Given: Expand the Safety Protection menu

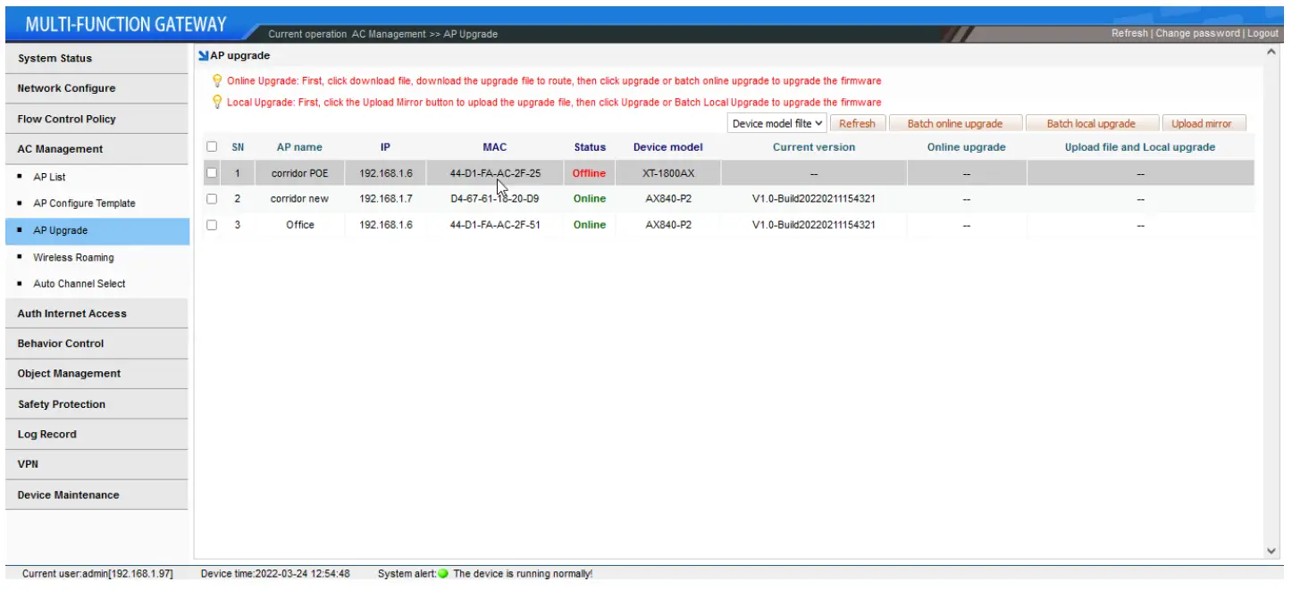Looking at the screenshot, I should [x=96, y=404].
